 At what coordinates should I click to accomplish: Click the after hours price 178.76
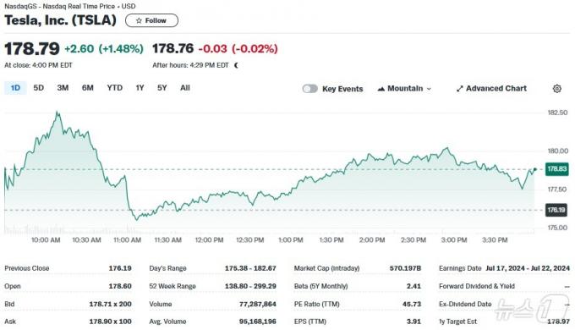[x=172, y=48]
